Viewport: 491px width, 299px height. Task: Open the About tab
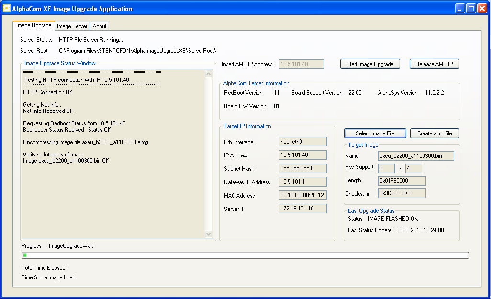(x=100, y=26)
